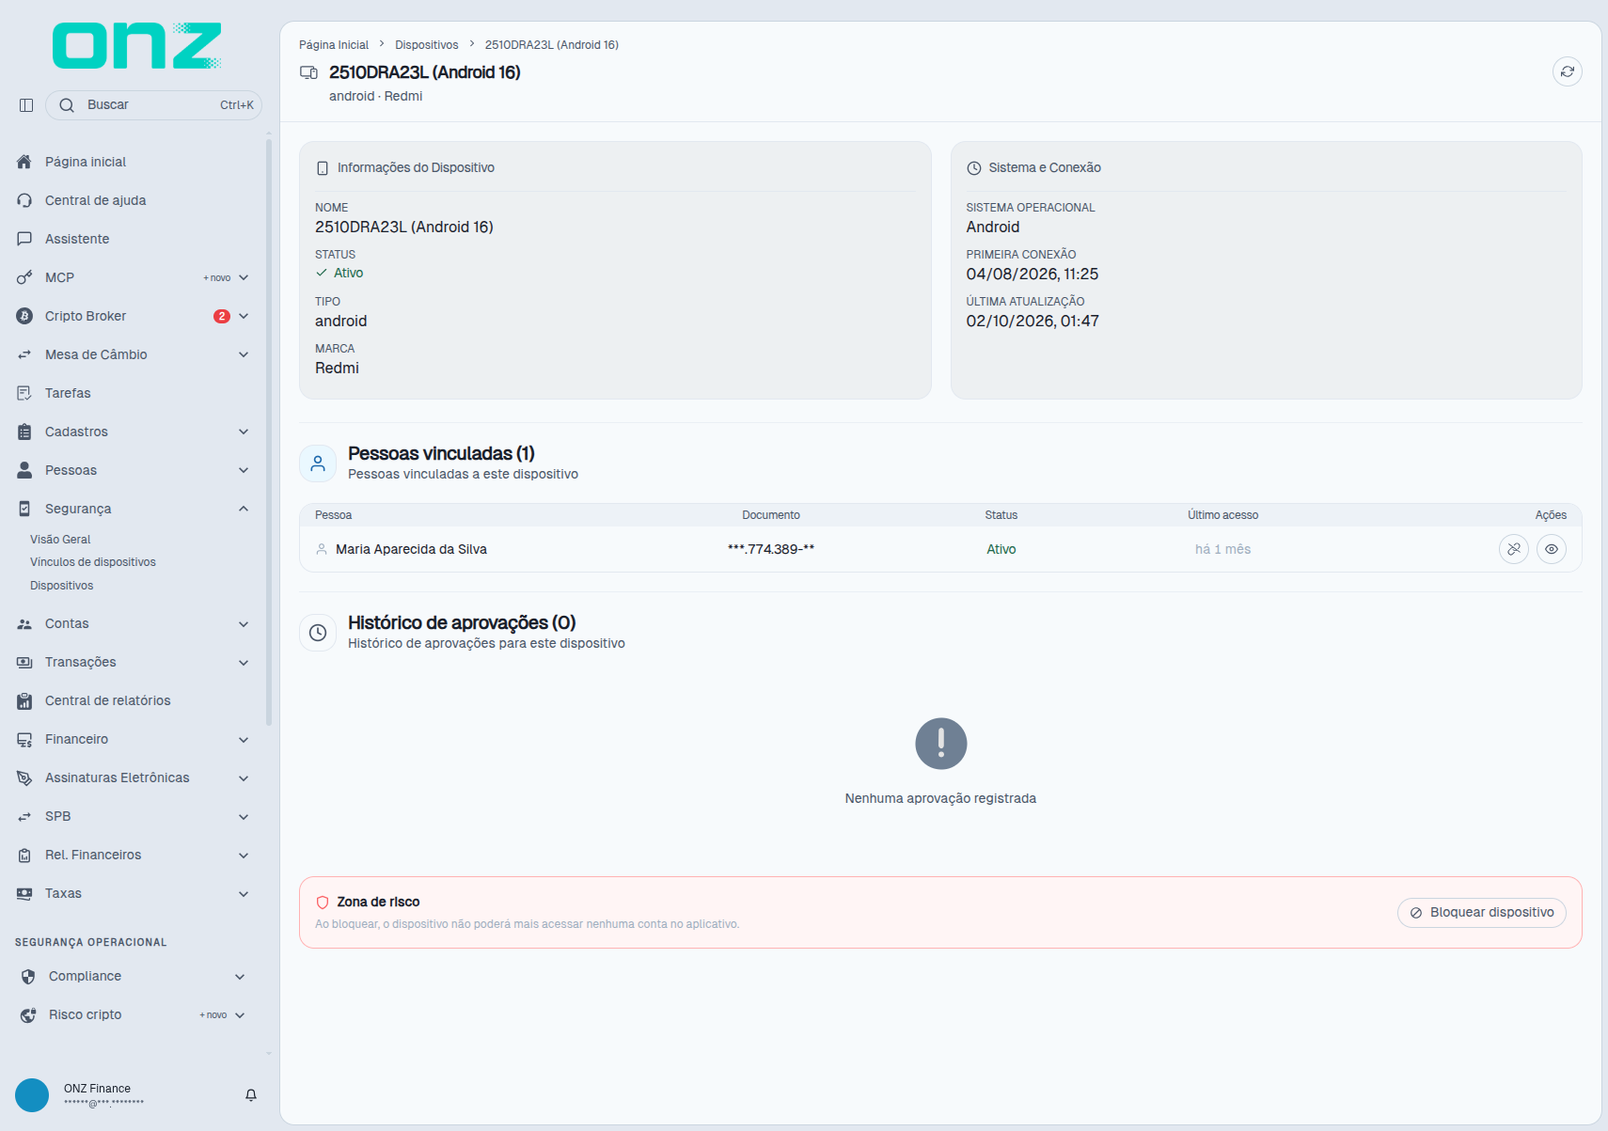
Task: Click the Tarefas checklist icon
Action: point(24,393)
